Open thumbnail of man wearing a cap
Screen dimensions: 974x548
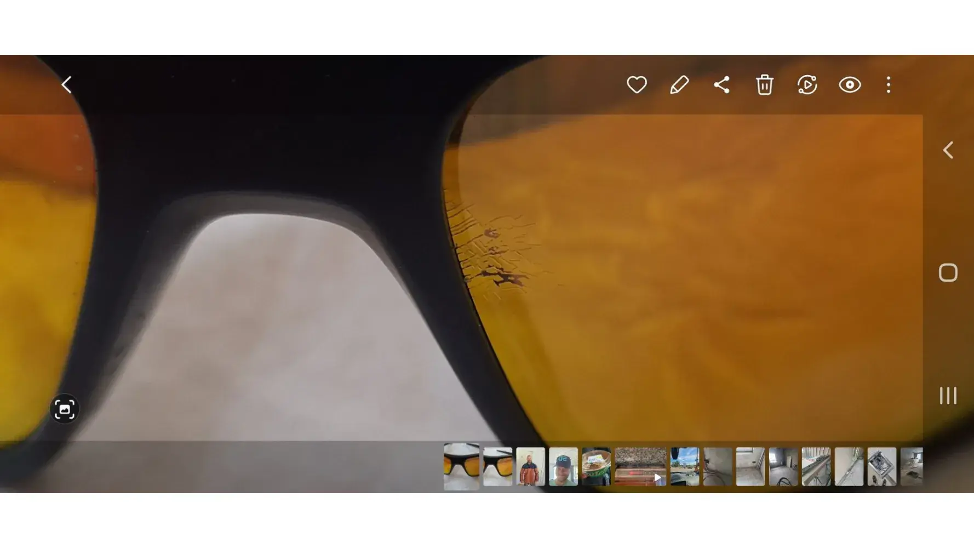(x=563, y=467)
